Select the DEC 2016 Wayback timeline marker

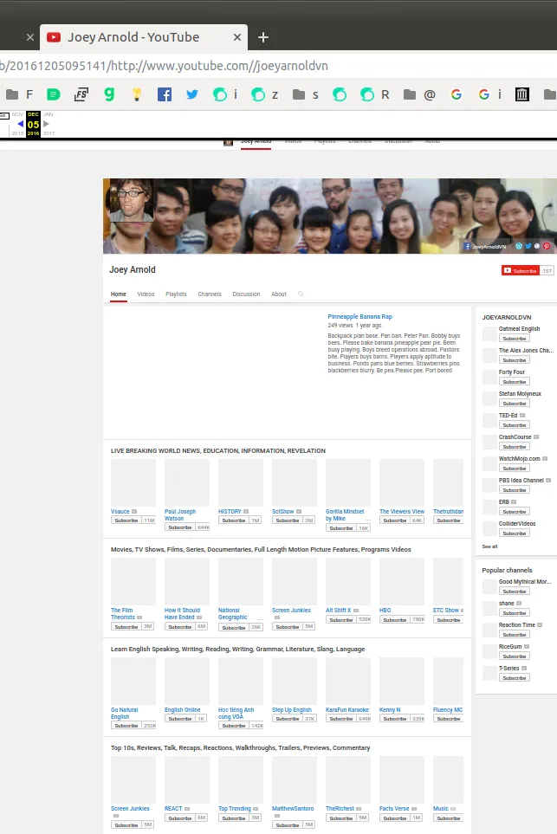pyautogui.click(x=33, y=124)
